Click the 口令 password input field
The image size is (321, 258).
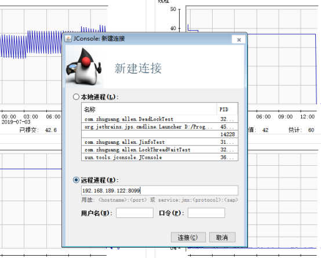coord(206,213)
